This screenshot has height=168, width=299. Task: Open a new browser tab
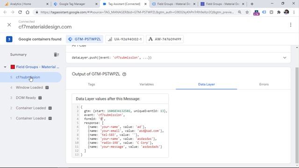(x=252, y=4)
